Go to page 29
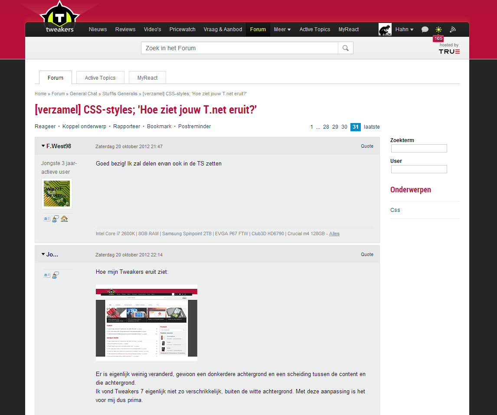Screen dimensions: 497x415 [335, 127]
